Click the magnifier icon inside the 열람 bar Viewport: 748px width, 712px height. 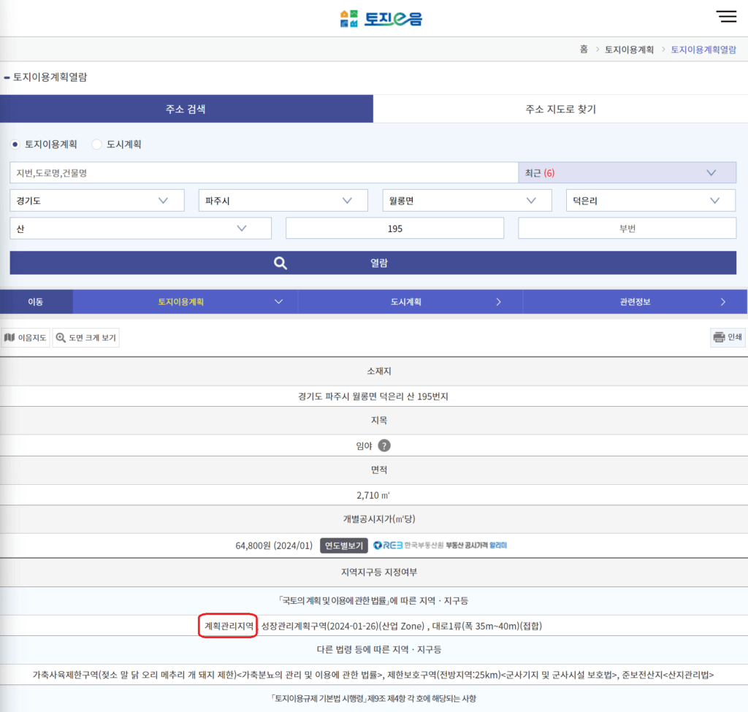coord(280,264)
